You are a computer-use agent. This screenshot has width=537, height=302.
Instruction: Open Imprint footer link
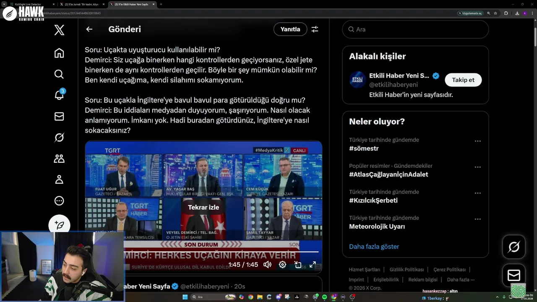pos(356,280)
